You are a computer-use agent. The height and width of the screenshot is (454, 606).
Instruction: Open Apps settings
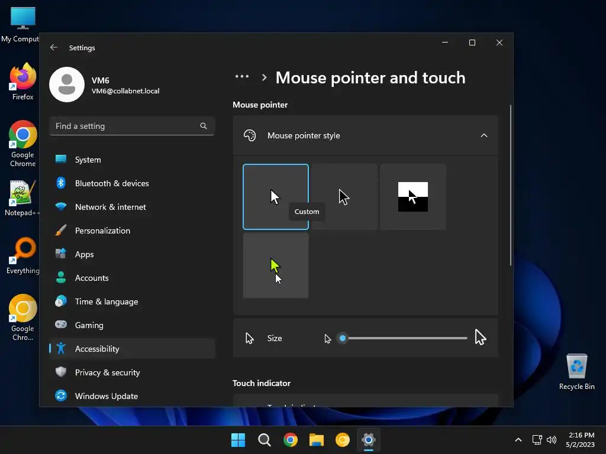click(x=132, y=254)
